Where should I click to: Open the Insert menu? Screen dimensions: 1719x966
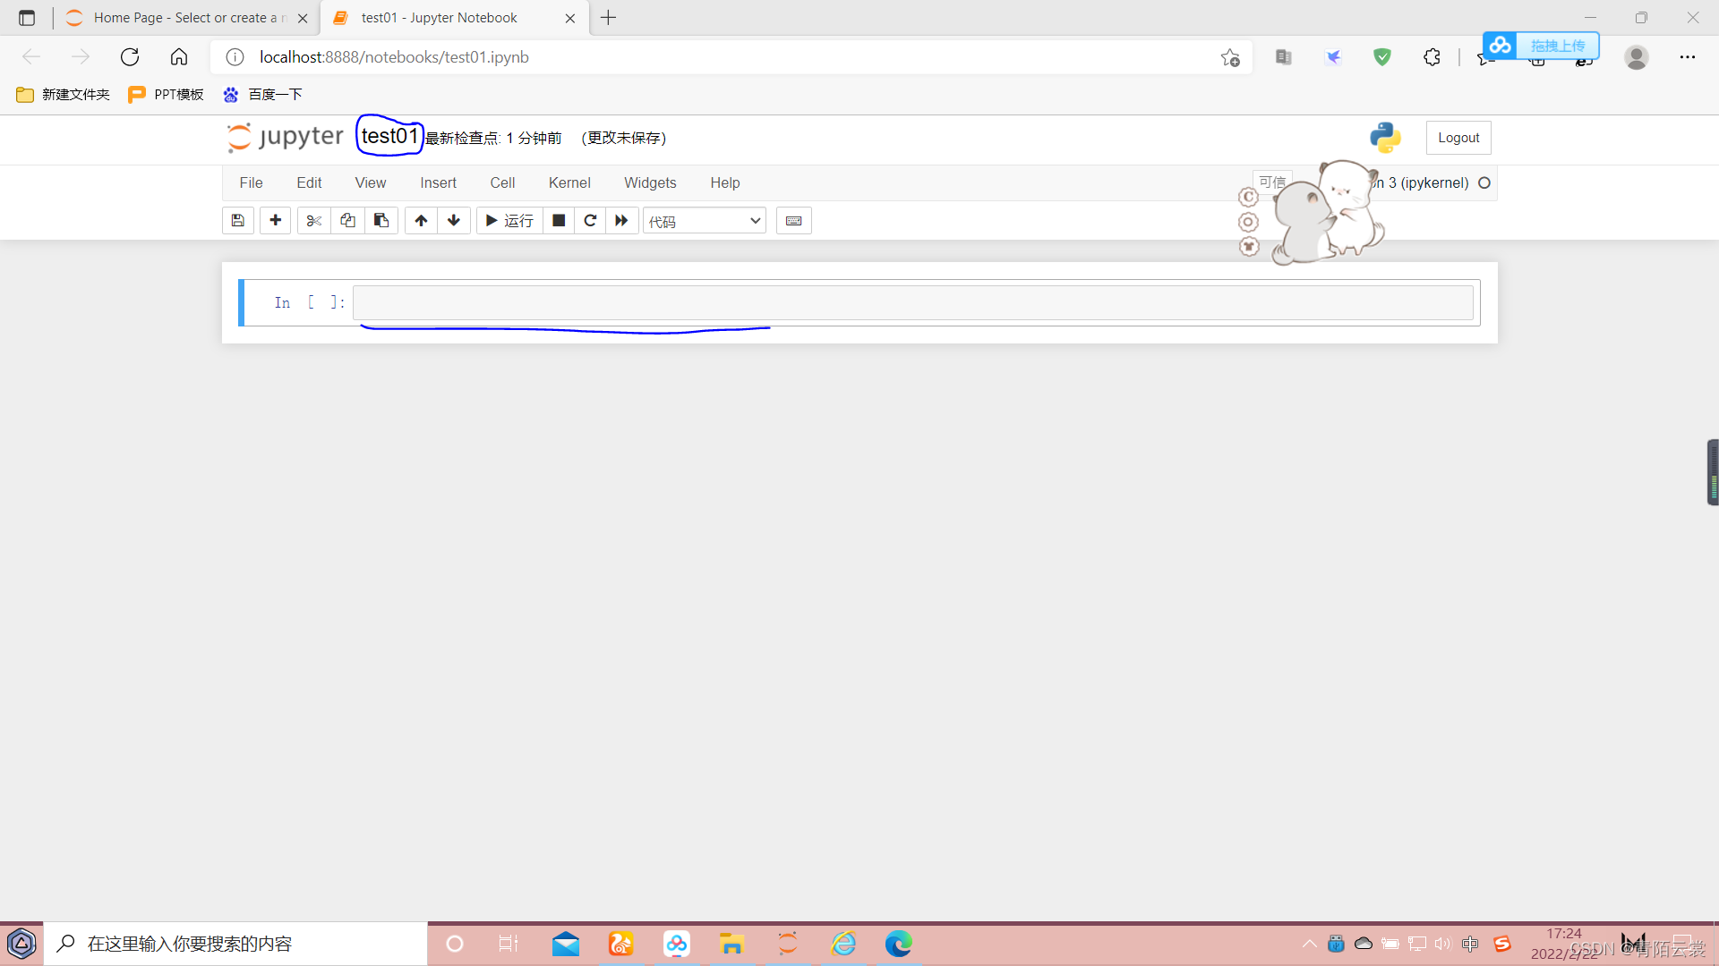438,182
